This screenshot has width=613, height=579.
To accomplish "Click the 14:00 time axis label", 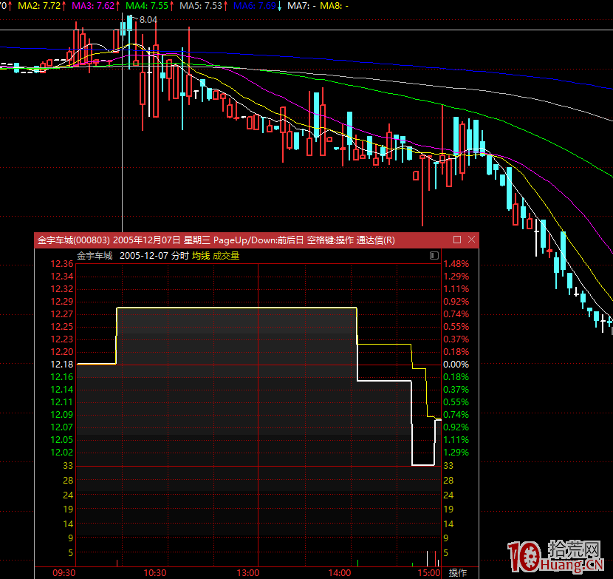I will coord(340,573).
